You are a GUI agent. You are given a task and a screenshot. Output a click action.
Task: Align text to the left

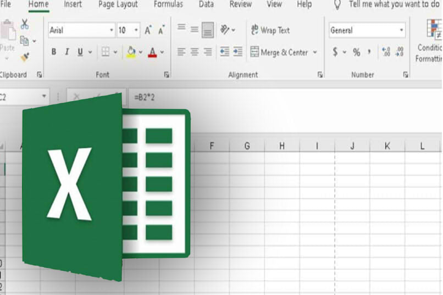[x=181, y=52]
